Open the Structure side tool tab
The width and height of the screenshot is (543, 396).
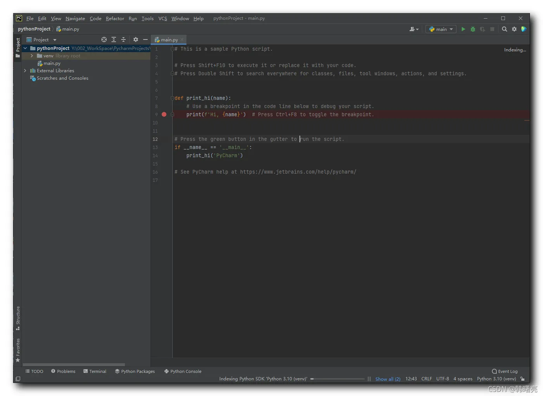pyautogui.click(x=17, y=318)
